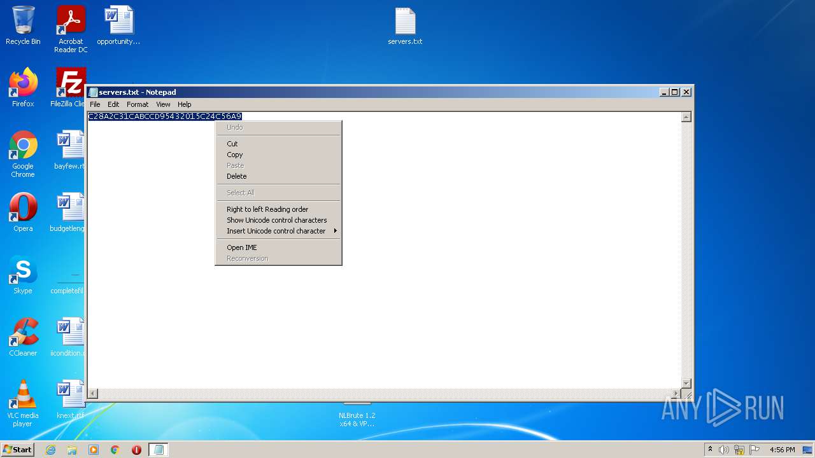
Task: Open iicondition document icon
Action: click(x=68, y=337)
